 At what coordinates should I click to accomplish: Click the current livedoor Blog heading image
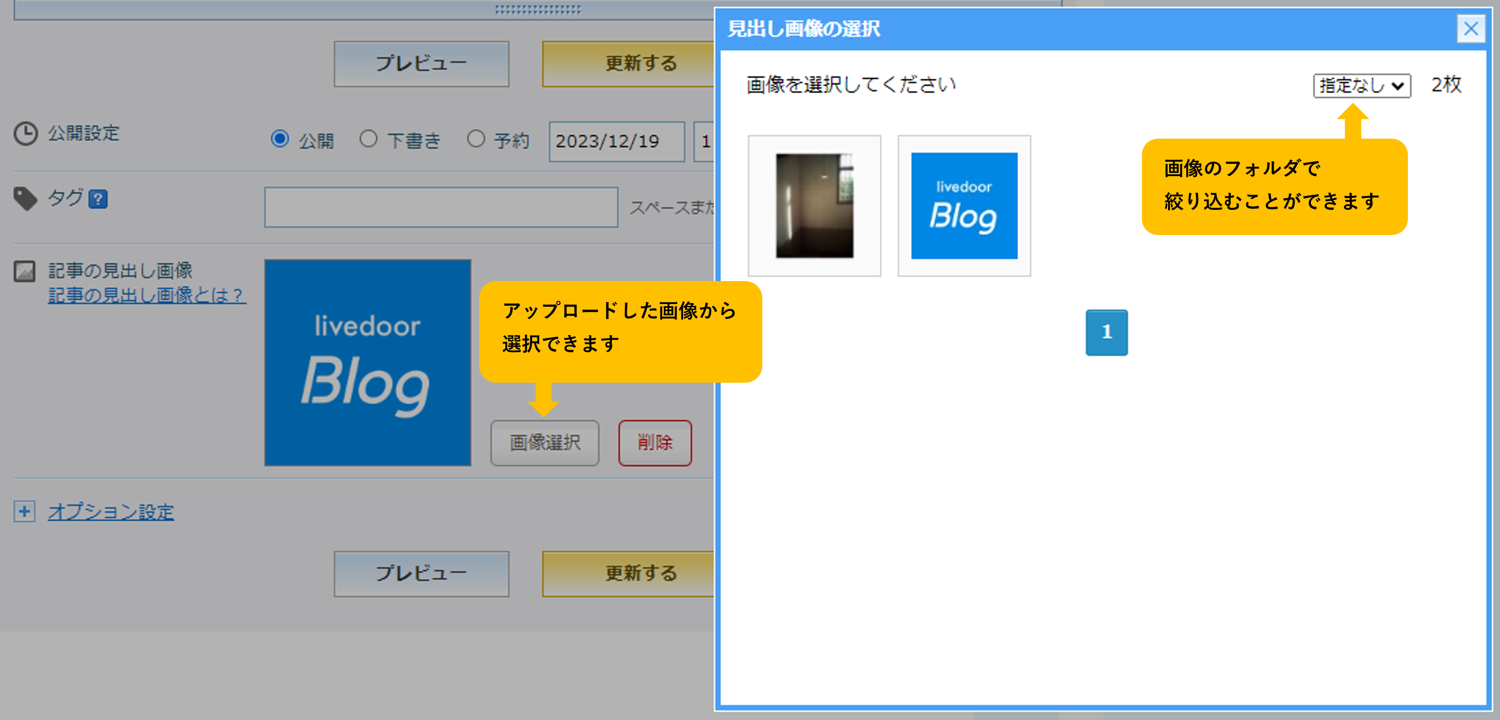(367, 362)
